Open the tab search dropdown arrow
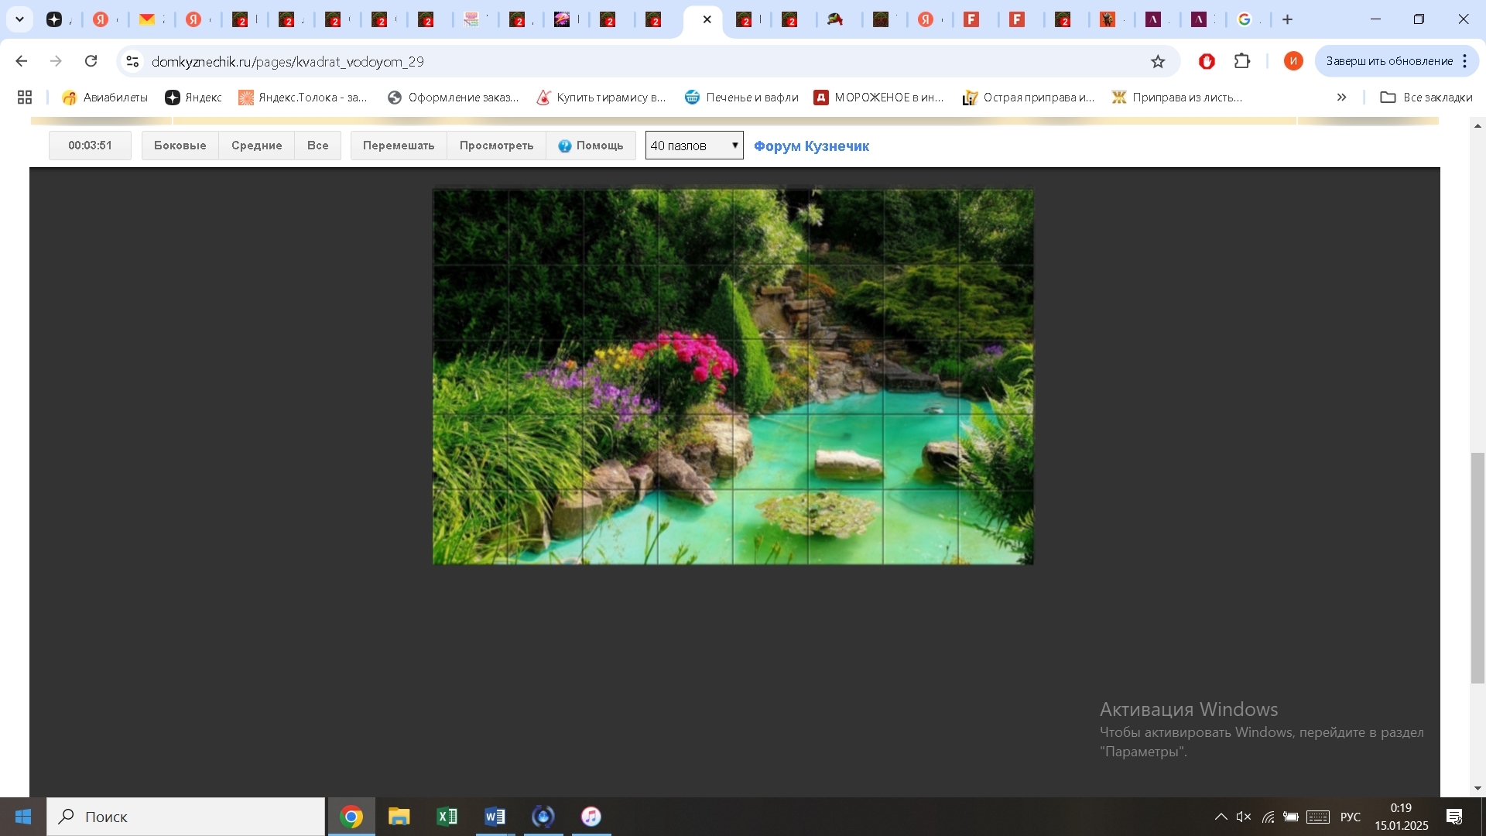The image size is (1486, 836). pyautogui.click(x=20, y=19)
